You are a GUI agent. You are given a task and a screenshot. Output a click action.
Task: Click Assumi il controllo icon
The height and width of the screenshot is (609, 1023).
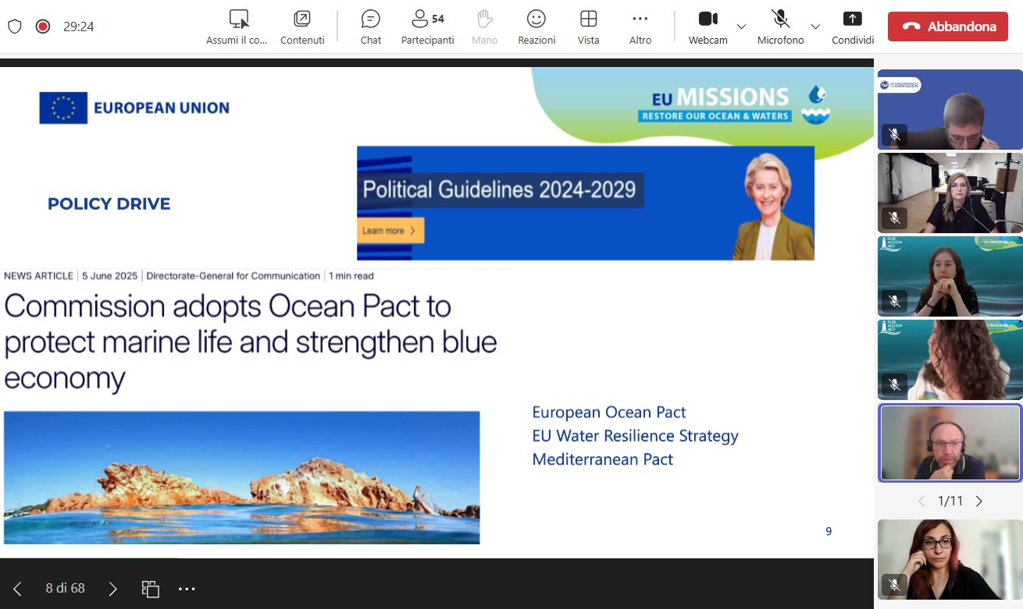click(x=238, y=19)
